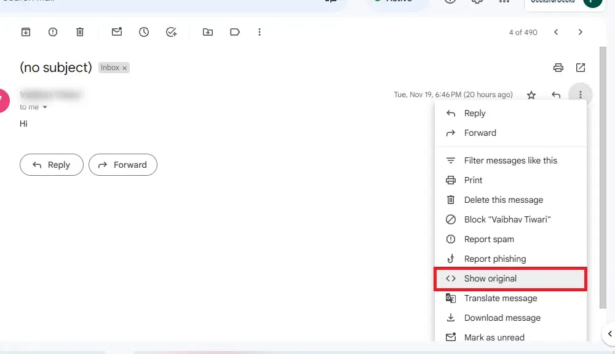Click the message timestamp Tue, Nov 19
Image resolution: width=615 pixels, height=354 pixels.
[453, 95]
